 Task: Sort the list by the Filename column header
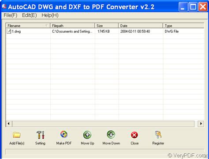28,26
